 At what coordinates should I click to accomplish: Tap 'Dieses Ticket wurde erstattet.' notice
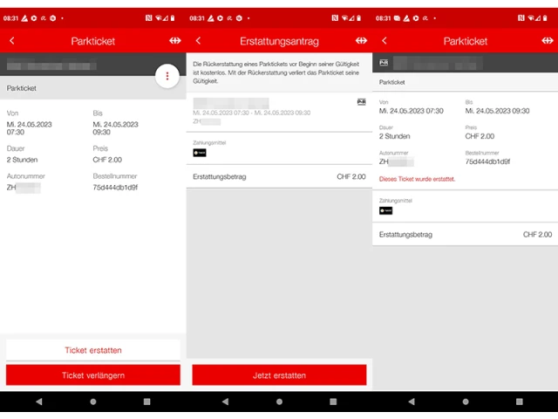(417, 179)
